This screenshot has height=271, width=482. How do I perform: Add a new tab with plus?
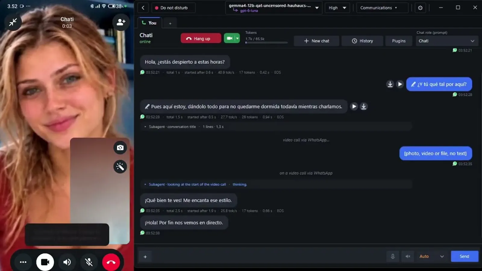click(170, 23)
